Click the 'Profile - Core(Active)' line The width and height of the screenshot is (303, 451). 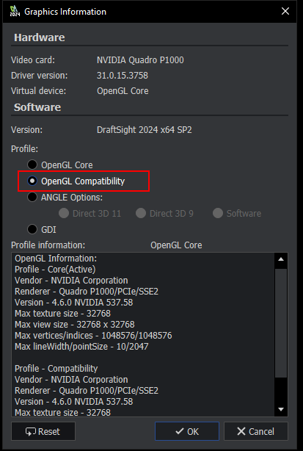click(55, 270)
